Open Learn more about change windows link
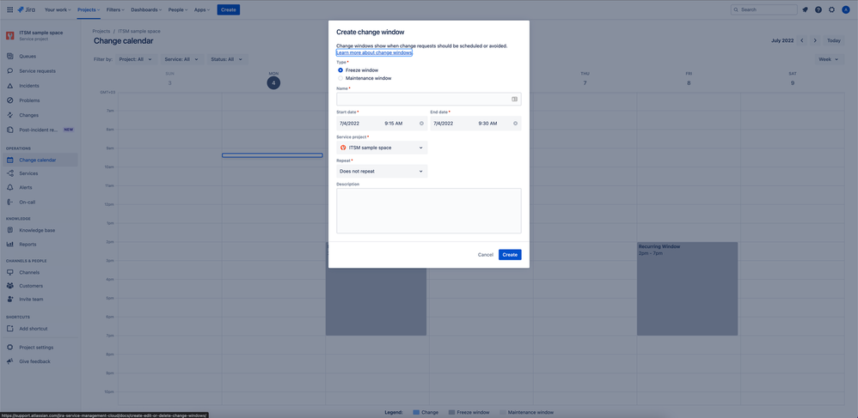858x418 pixels. pos(374,52)
